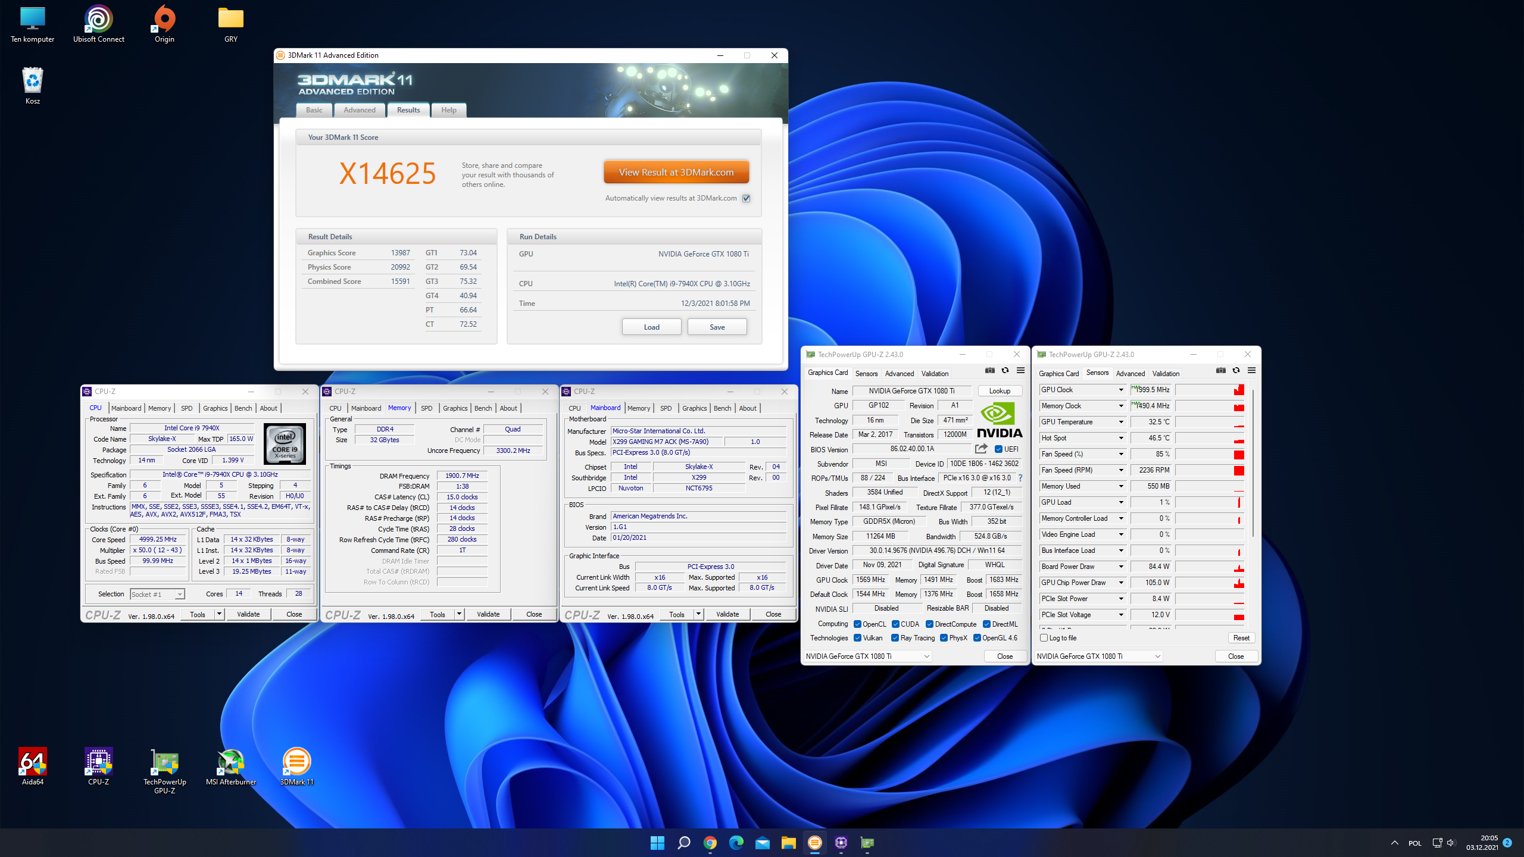Open the GPU Temperature sensor dropdown

[x=1121, y=422]
